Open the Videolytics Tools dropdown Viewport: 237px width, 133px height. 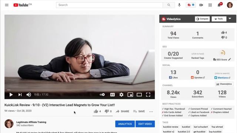[x=219, y=19]
